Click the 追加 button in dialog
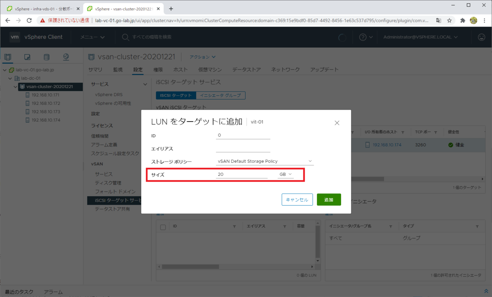492x297 pixels. point(329,200)
